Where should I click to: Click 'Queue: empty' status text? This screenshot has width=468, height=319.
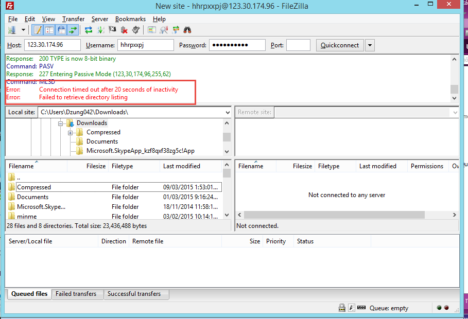click(x=389, y=308)
